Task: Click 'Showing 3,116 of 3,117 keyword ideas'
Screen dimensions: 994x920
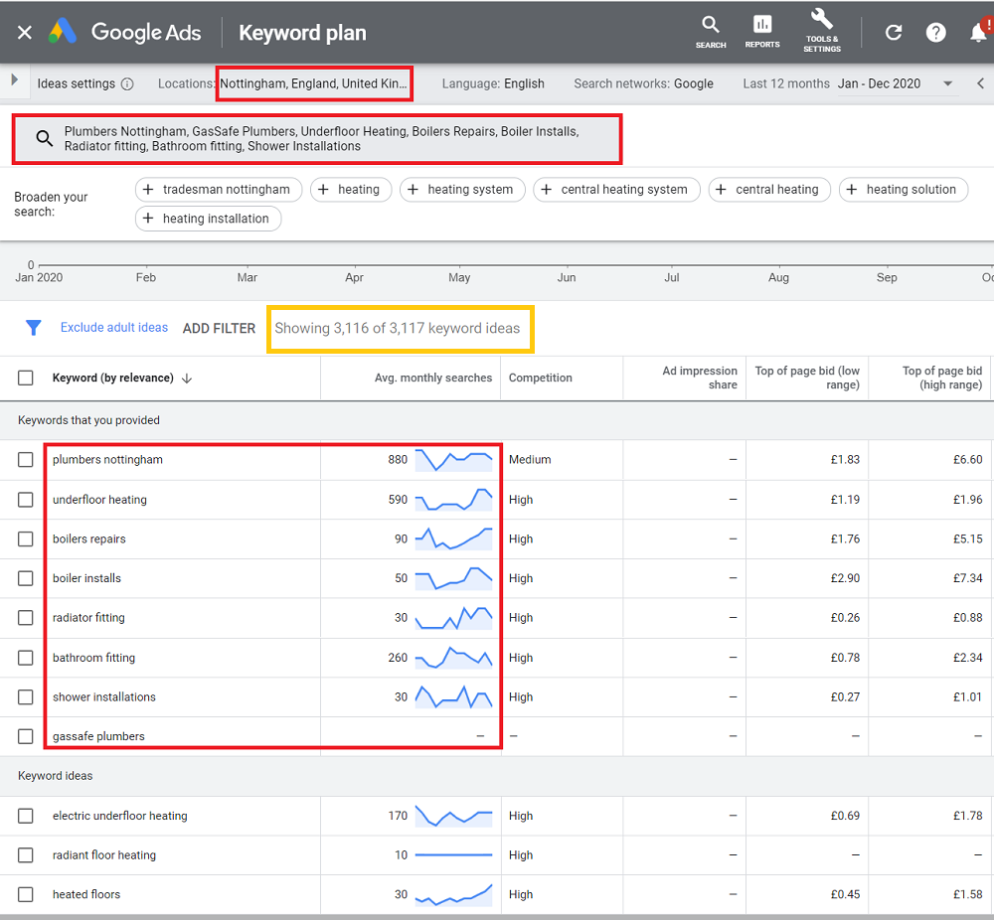Action: pyautogui.click(x=398, y=328)
